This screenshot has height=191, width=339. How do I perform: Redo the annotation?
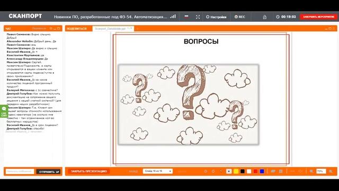tap(213, 171)
